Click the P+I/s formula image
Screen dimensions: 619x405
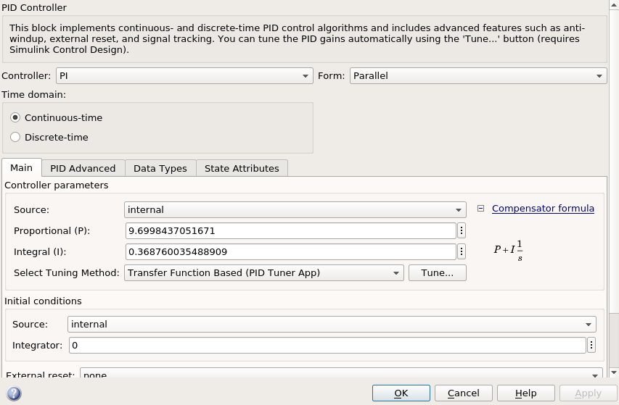[509, 251]
